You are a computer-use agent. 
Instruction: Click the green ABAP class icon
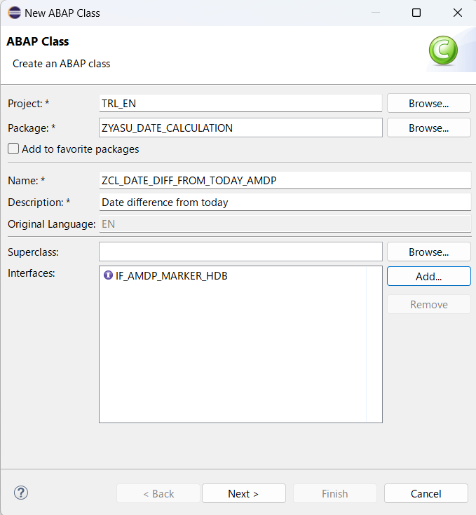tap(443, 50)
